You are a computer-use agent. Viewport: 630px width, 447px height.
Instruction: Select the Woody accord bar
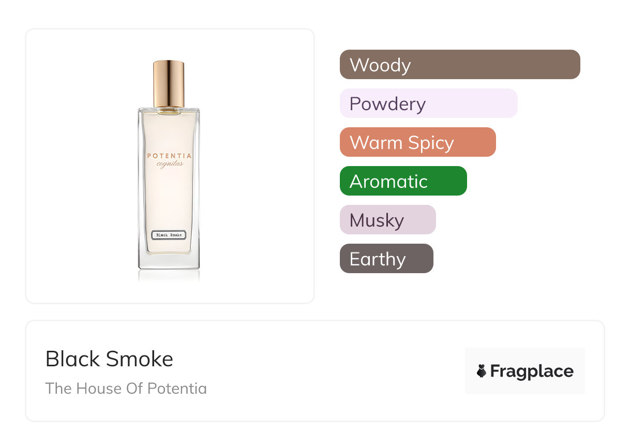click(x=460, y=65)
